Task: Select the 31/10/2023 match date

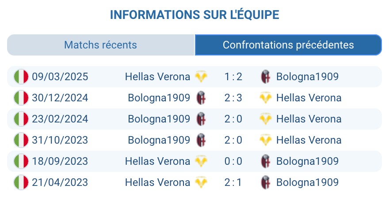Action: pyautogui.click(x=60, y=140)
